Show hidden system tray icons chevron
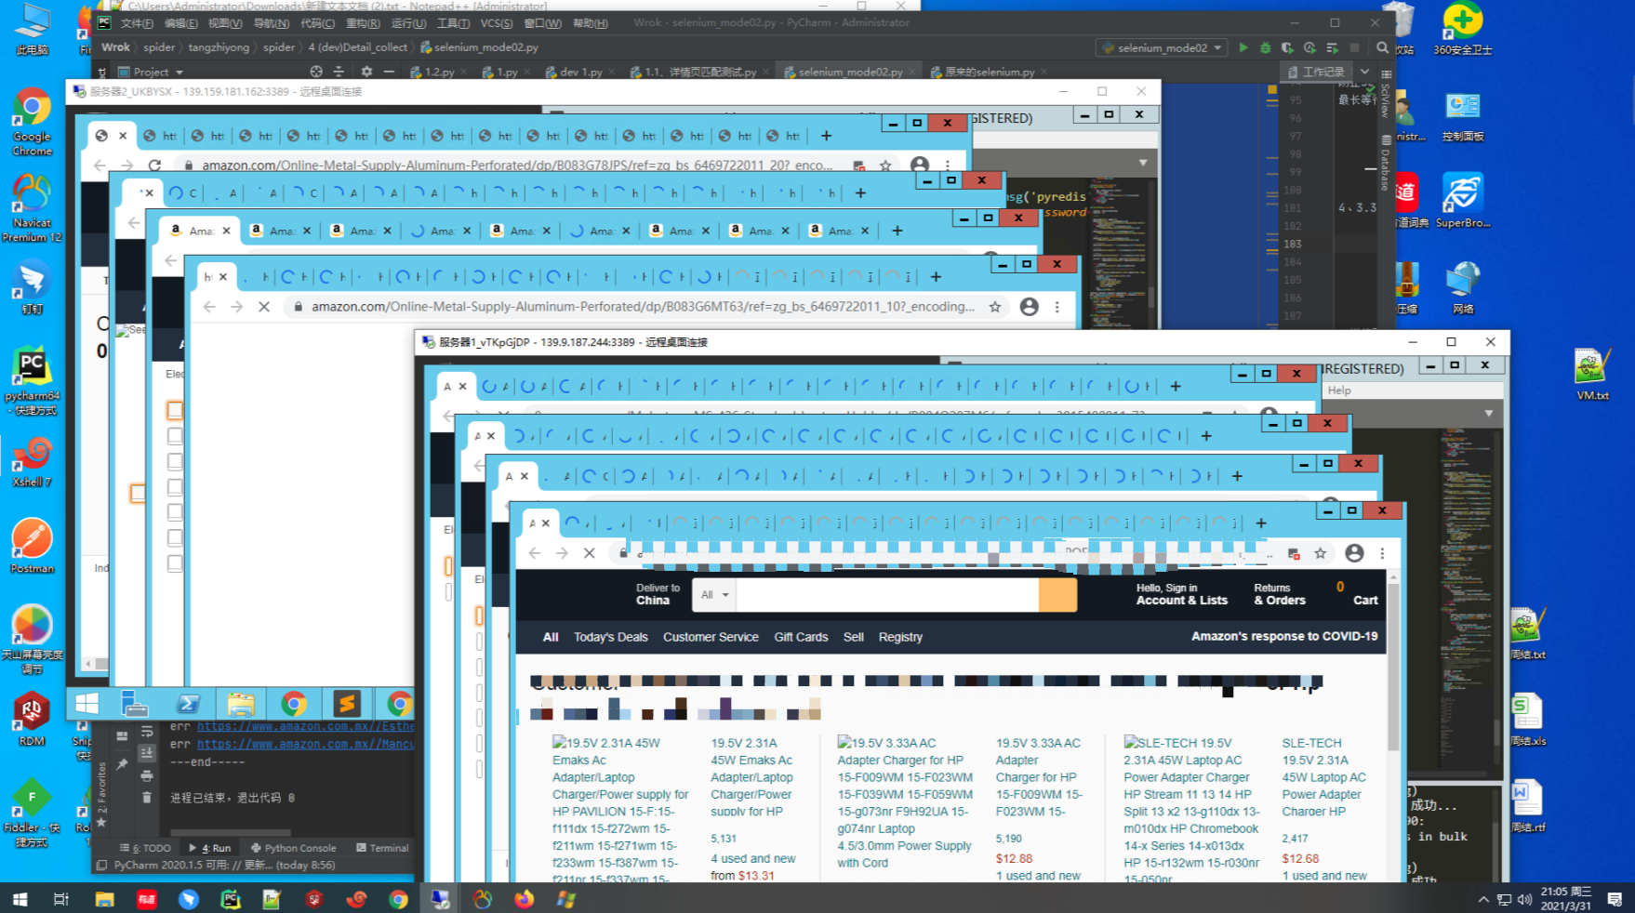 pos(1483,899)
